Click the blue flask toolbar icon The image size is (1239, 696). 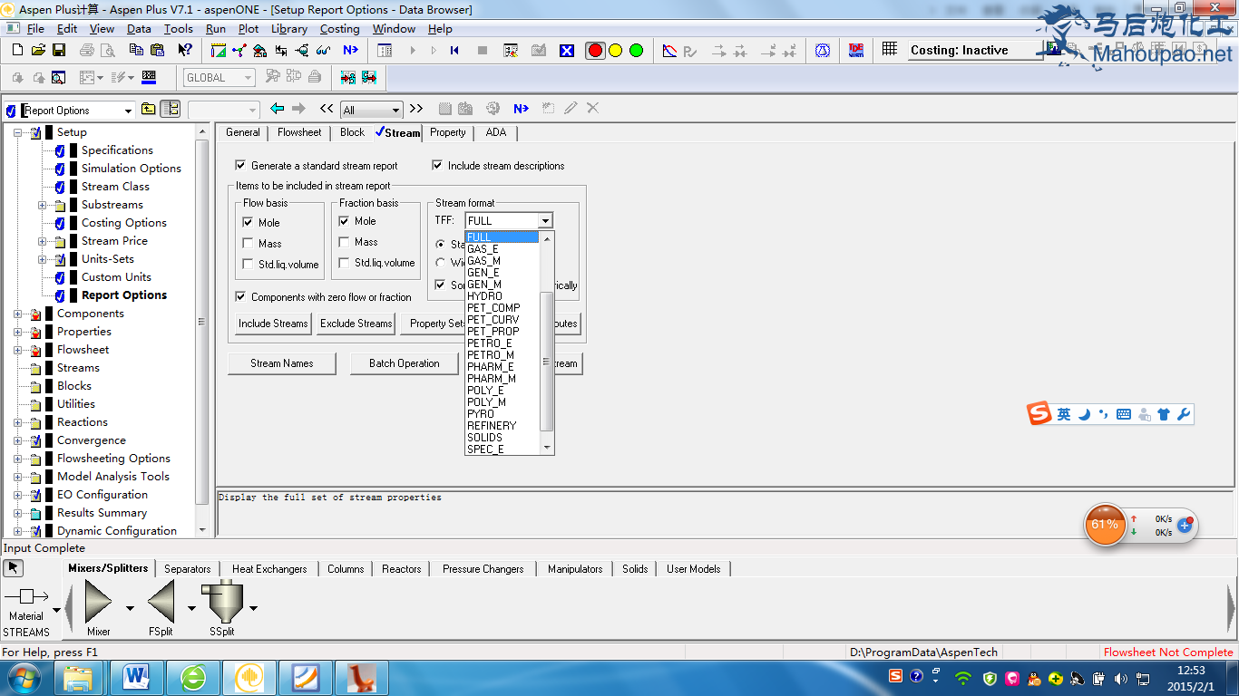tap(823, 51)
